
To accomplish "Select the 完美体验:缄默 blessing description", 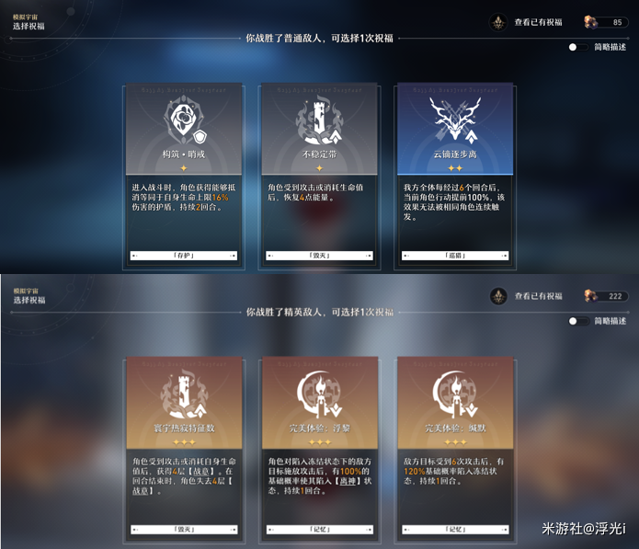I will click(454, 471).
